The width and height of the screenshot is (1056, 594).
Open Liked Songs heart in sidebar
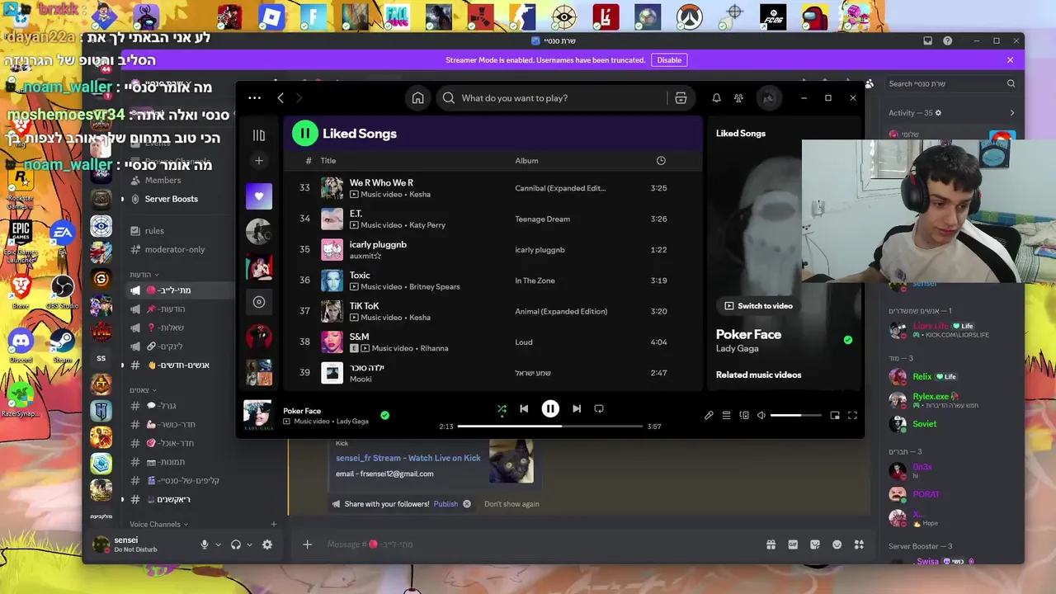pos(258,196)
